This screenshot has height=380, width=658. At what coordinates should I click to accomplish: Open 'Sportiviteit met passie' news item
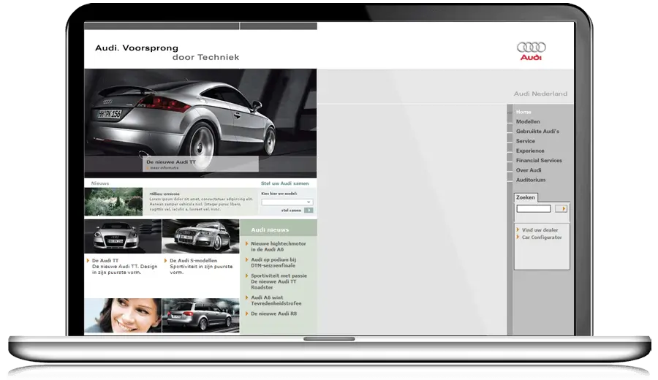(279, 281)
